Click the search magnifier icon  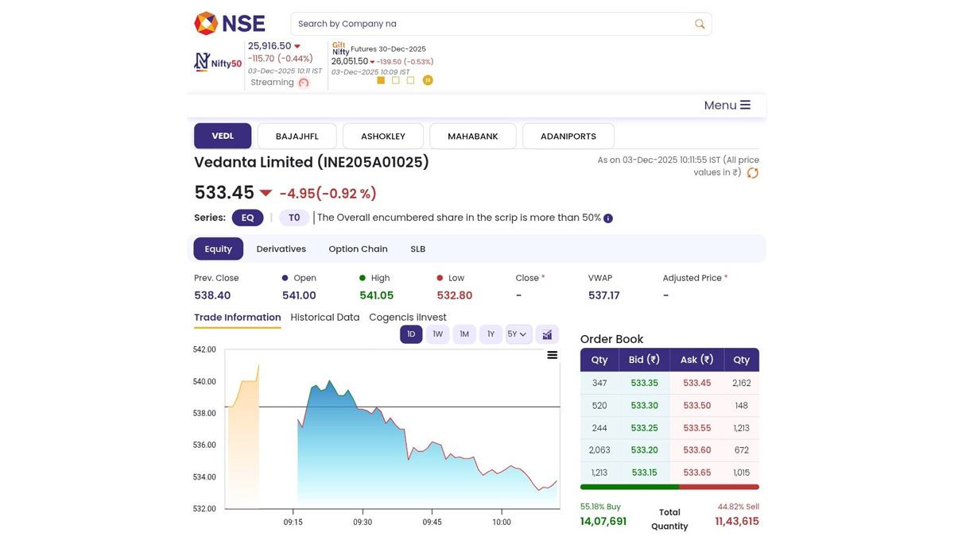[x=700, y=24]
